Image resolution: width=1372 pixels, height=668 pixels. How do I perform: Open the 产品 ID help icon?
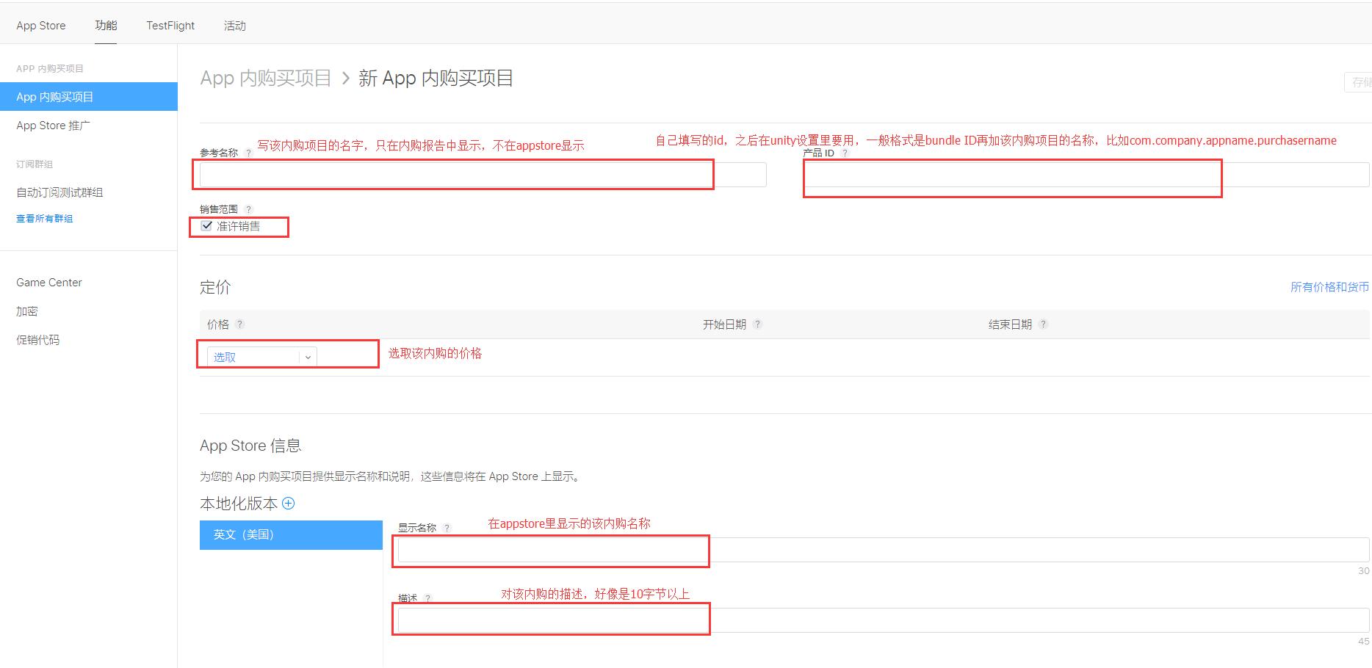(846, 153)
